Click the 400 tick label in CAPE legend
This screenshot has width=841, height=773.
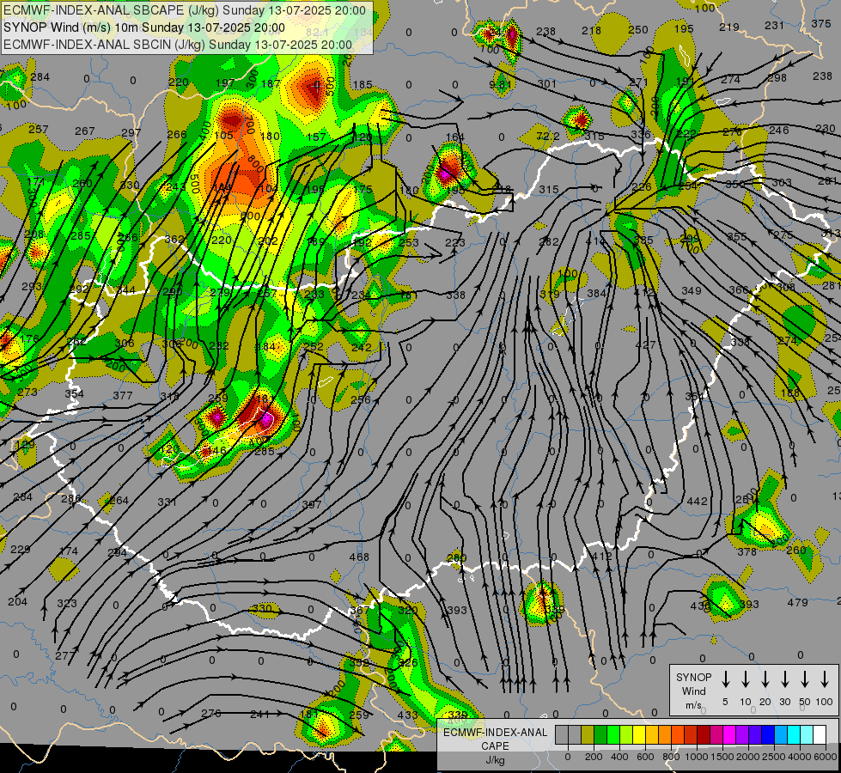tap(619, 757)
